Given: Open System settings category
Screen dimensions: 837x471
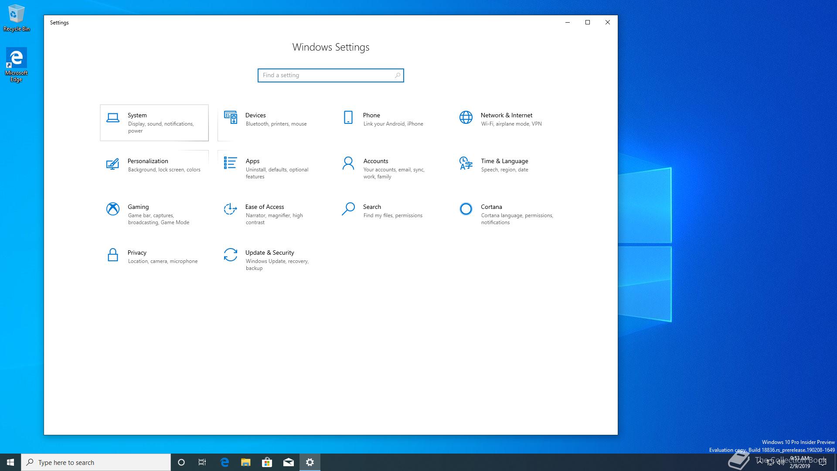Looking at the screenshot, I should tap(154, 123).
